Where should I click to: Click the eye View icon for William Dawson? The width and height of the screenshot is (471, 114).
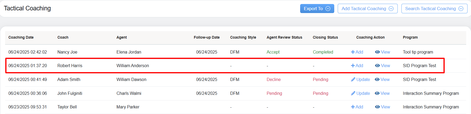tap(377, 79)
